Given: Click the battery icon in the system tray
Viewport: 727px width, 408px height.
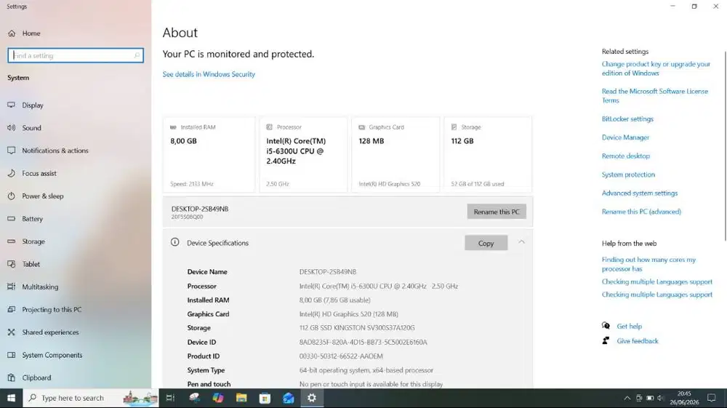Looking at the screenshot, I should click(650, 399).
